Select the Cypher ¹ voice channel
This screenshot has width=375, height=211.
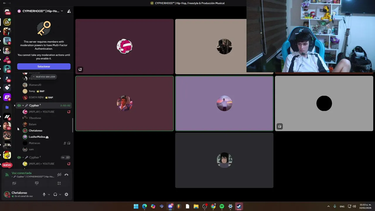tap(44, 105)
